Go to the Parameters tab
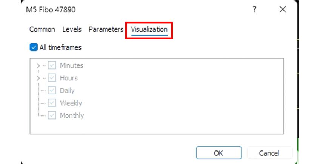Viewport: 317px width, 164px height. 106,29
